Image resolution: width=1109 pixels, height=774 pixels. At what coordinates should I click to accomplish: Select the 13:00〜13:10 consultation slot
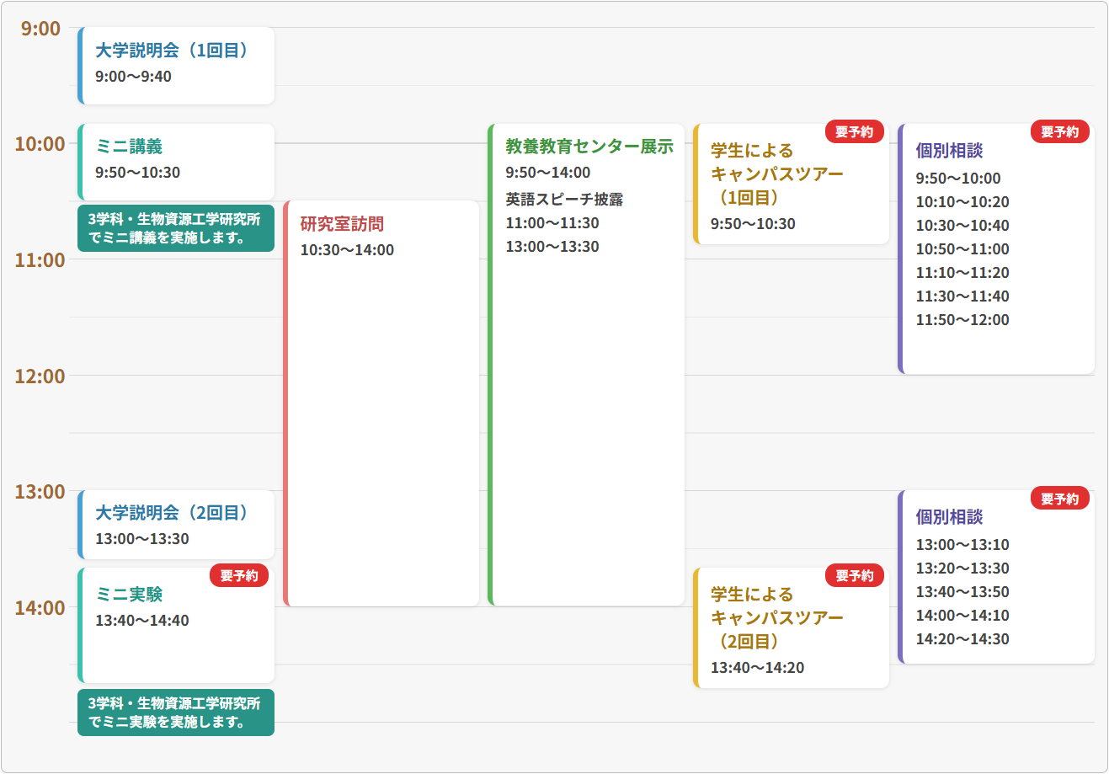[962, 545]
